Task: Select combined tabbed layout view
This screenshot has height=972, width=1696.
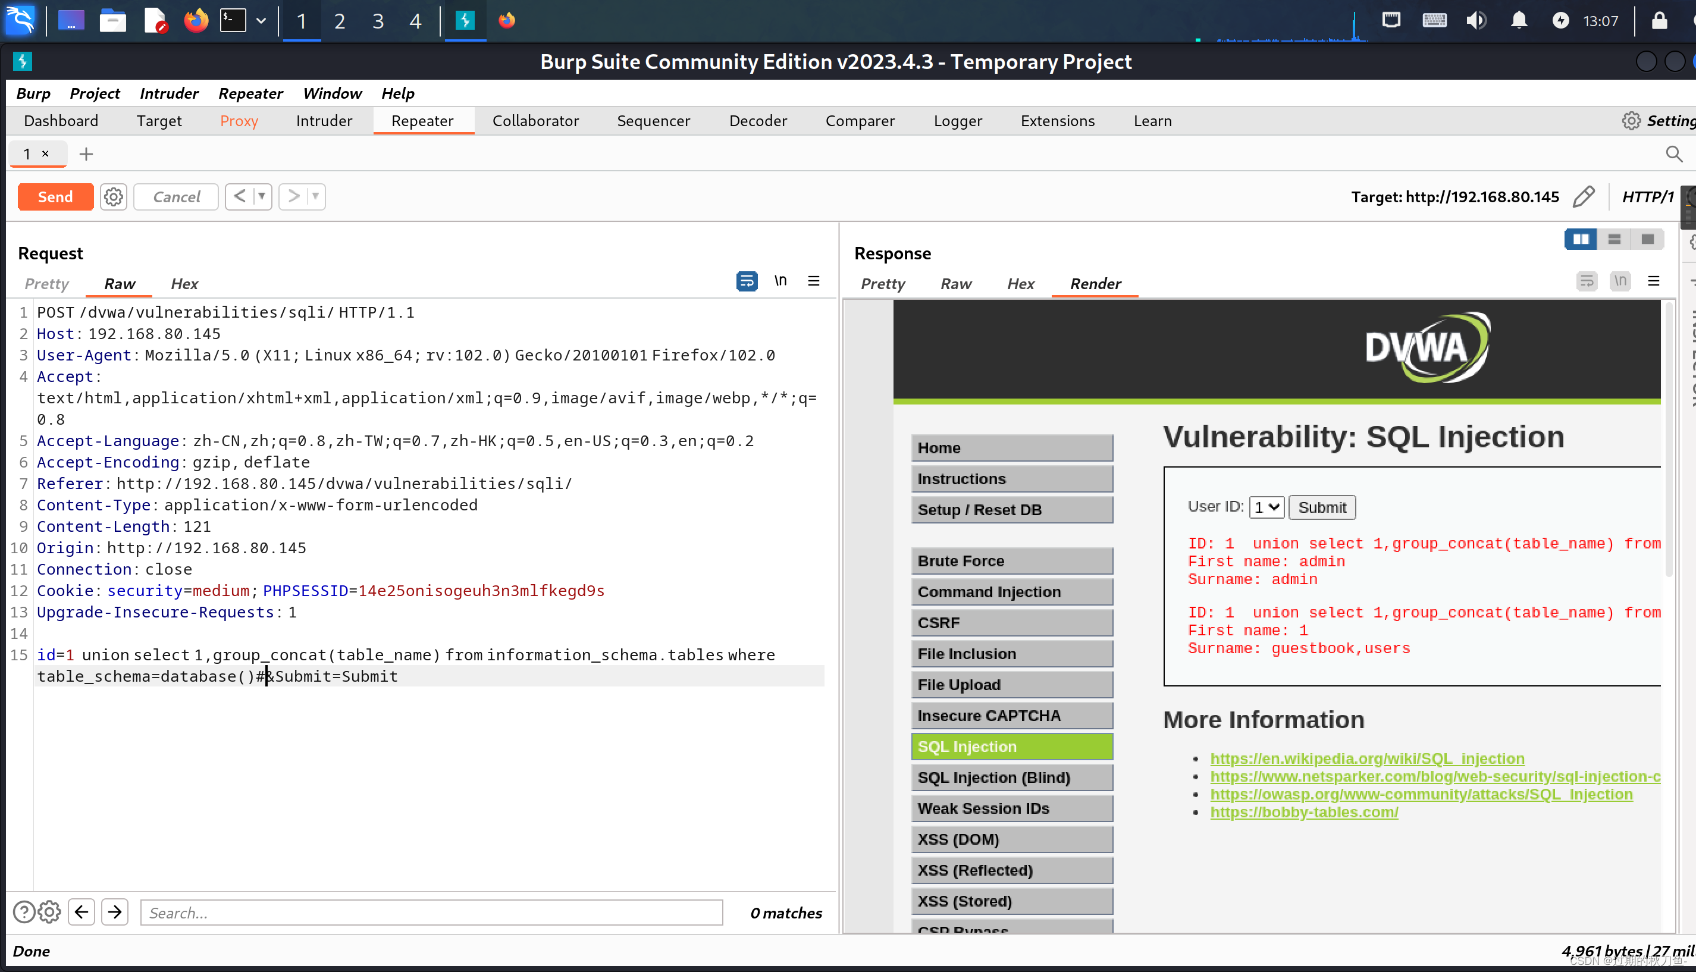Action: [1647, 239]
